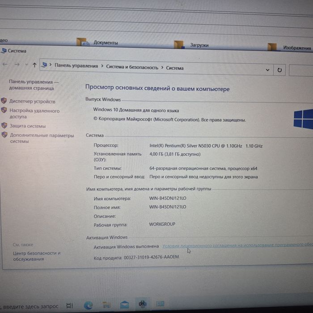Screen dimensions: 313x313
Task: Focus the Control Panel search field
Action: point(301,71)
